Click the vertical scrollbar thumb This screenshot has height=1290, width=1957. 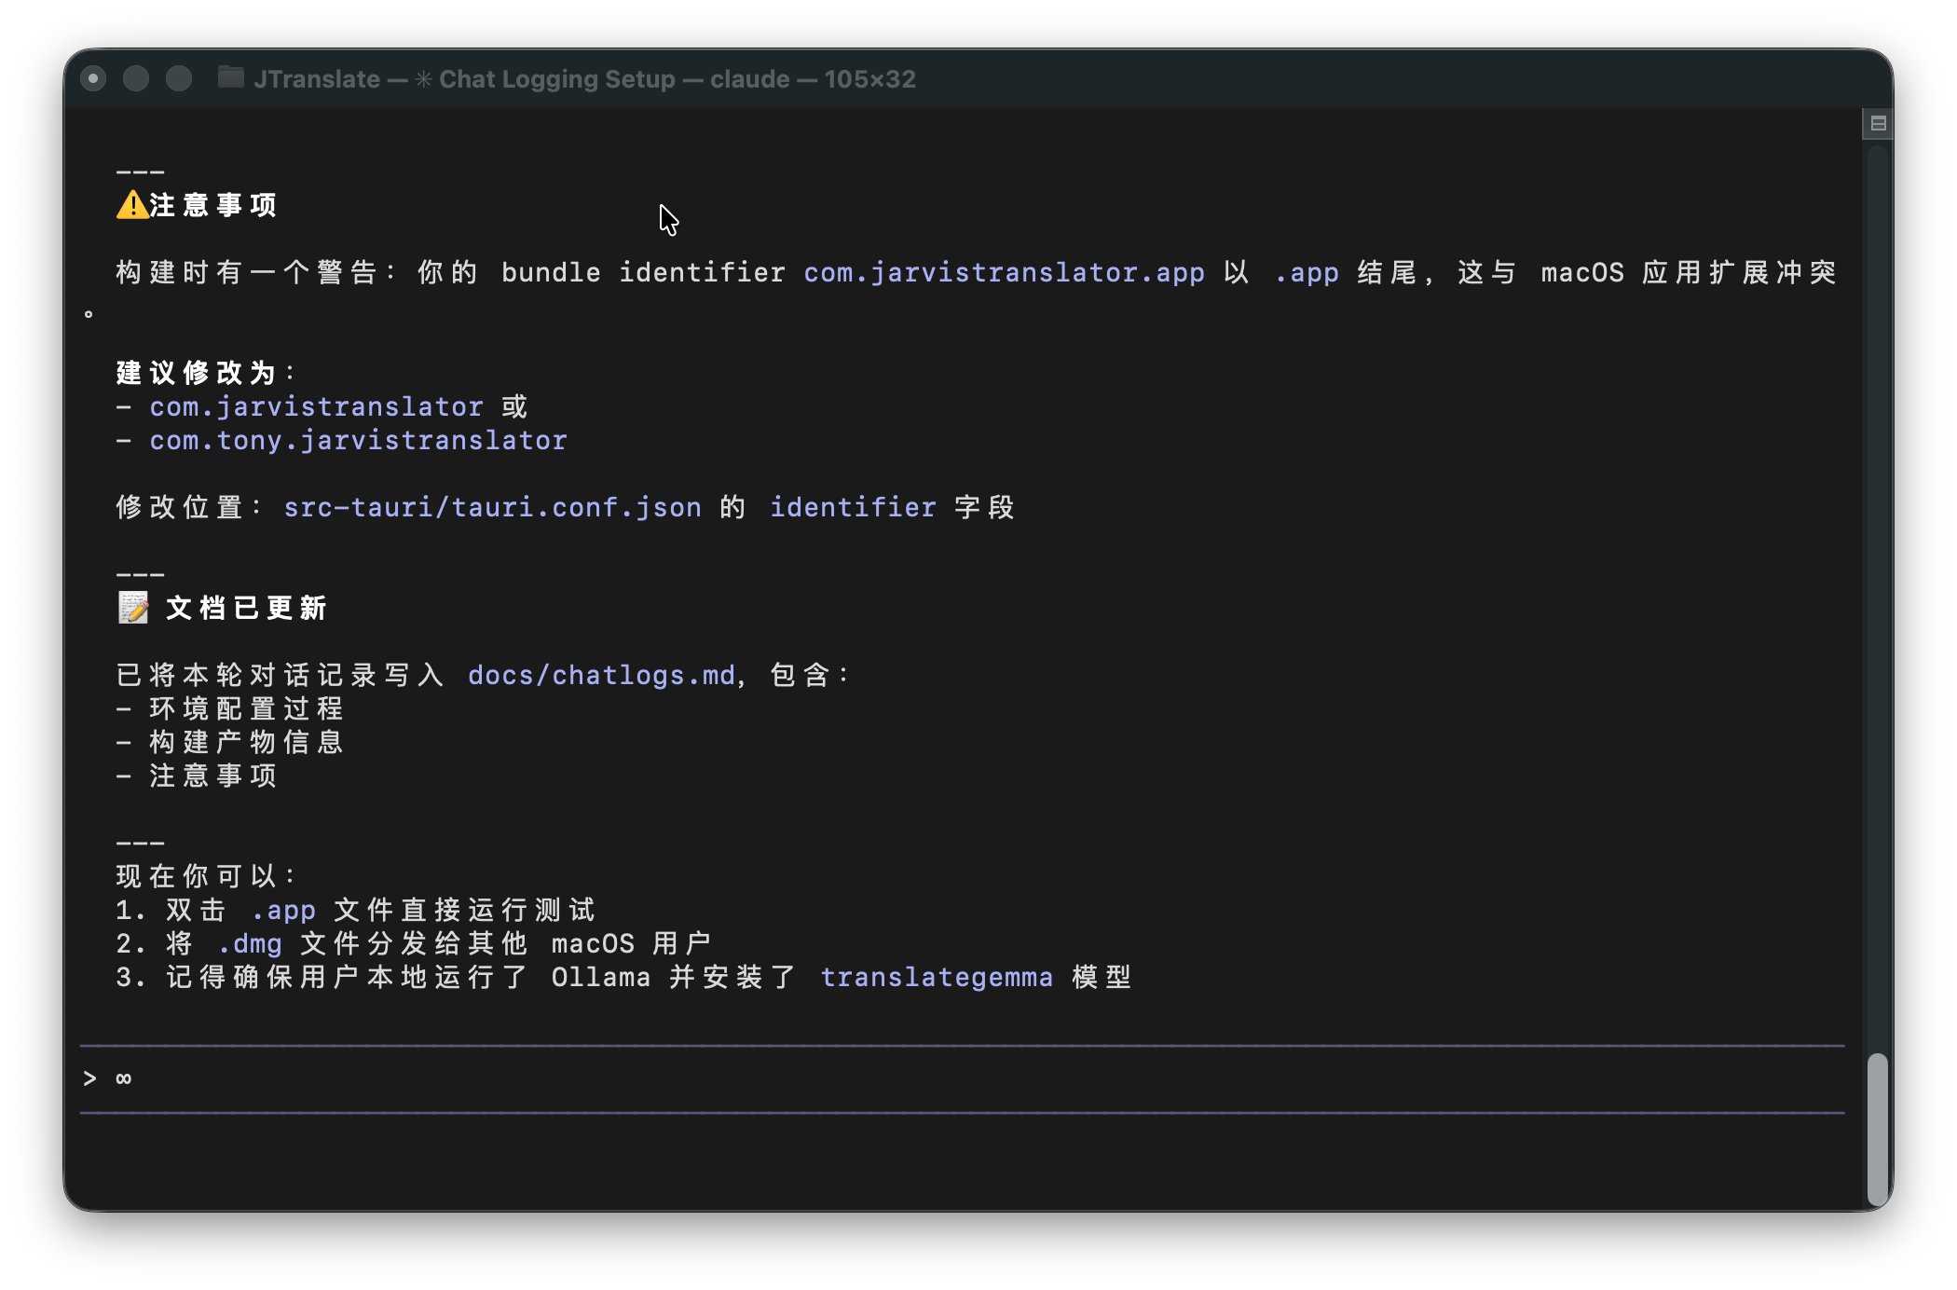[x=1877, y=1128]
